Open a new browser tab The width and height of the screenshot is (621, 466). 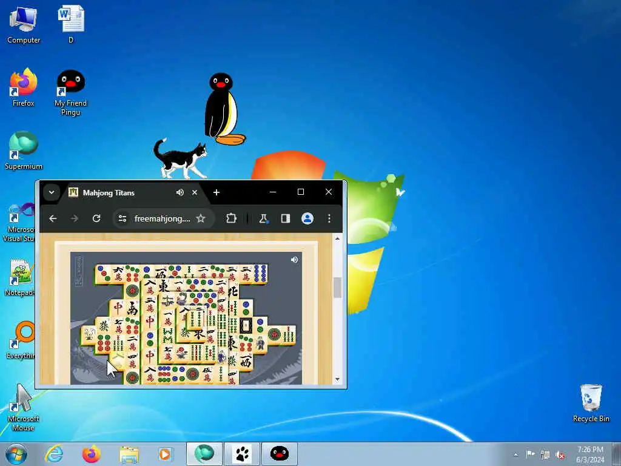217,192
